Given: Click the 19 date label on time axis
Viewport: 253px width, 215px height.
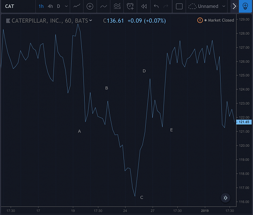Looking at the screenshot, I should point(73,211).
